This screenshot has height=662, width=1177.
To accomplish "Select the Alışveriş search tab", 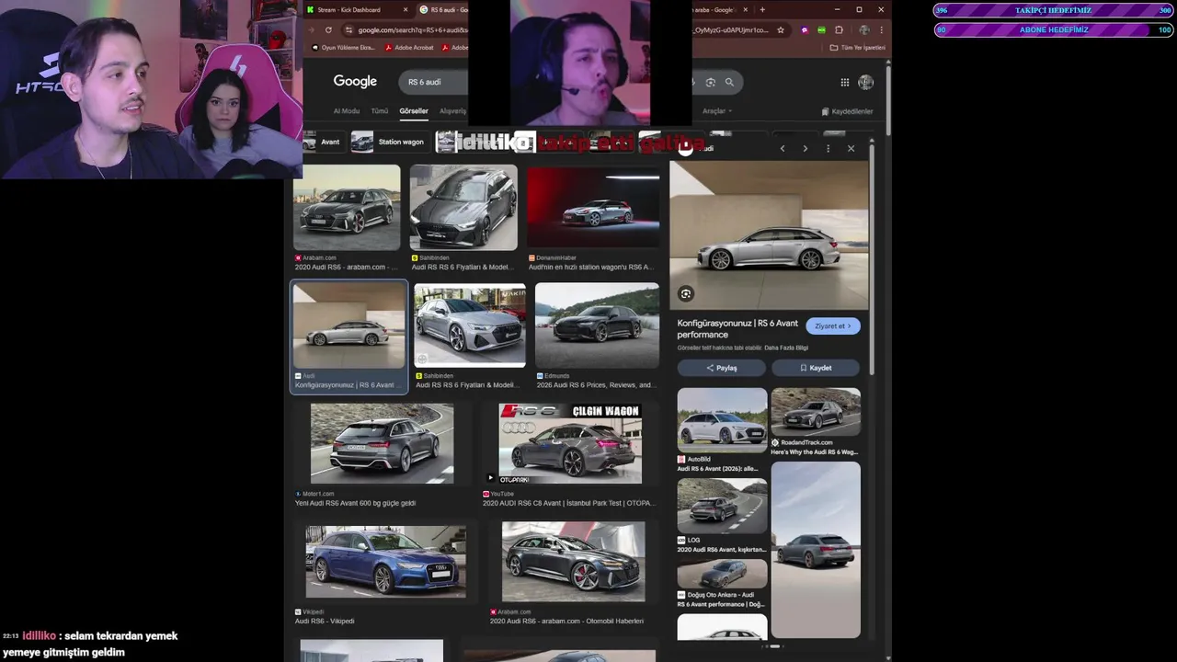I will point(452,111).
